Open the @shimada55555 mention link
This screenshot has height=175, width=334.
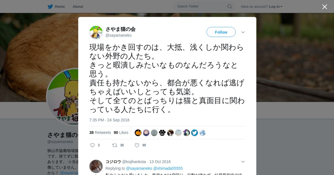click(x=168, y=168)
